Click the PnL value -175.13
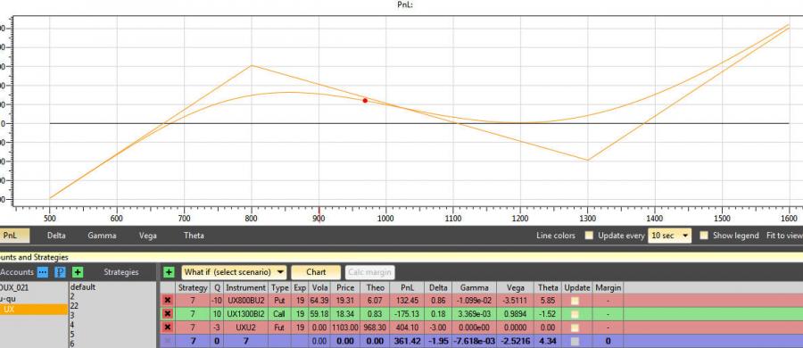This screenshot has height=348, width=803. [408, 314]
